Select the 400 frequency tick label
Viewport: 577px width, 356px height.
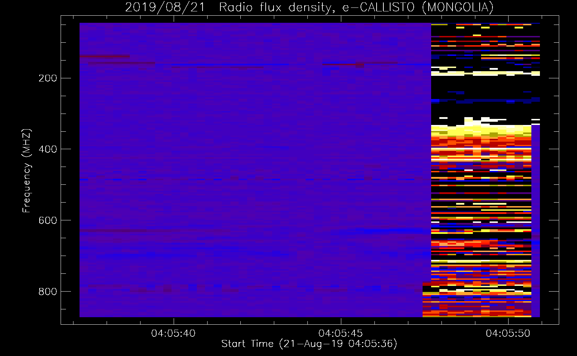click(48, 149)
